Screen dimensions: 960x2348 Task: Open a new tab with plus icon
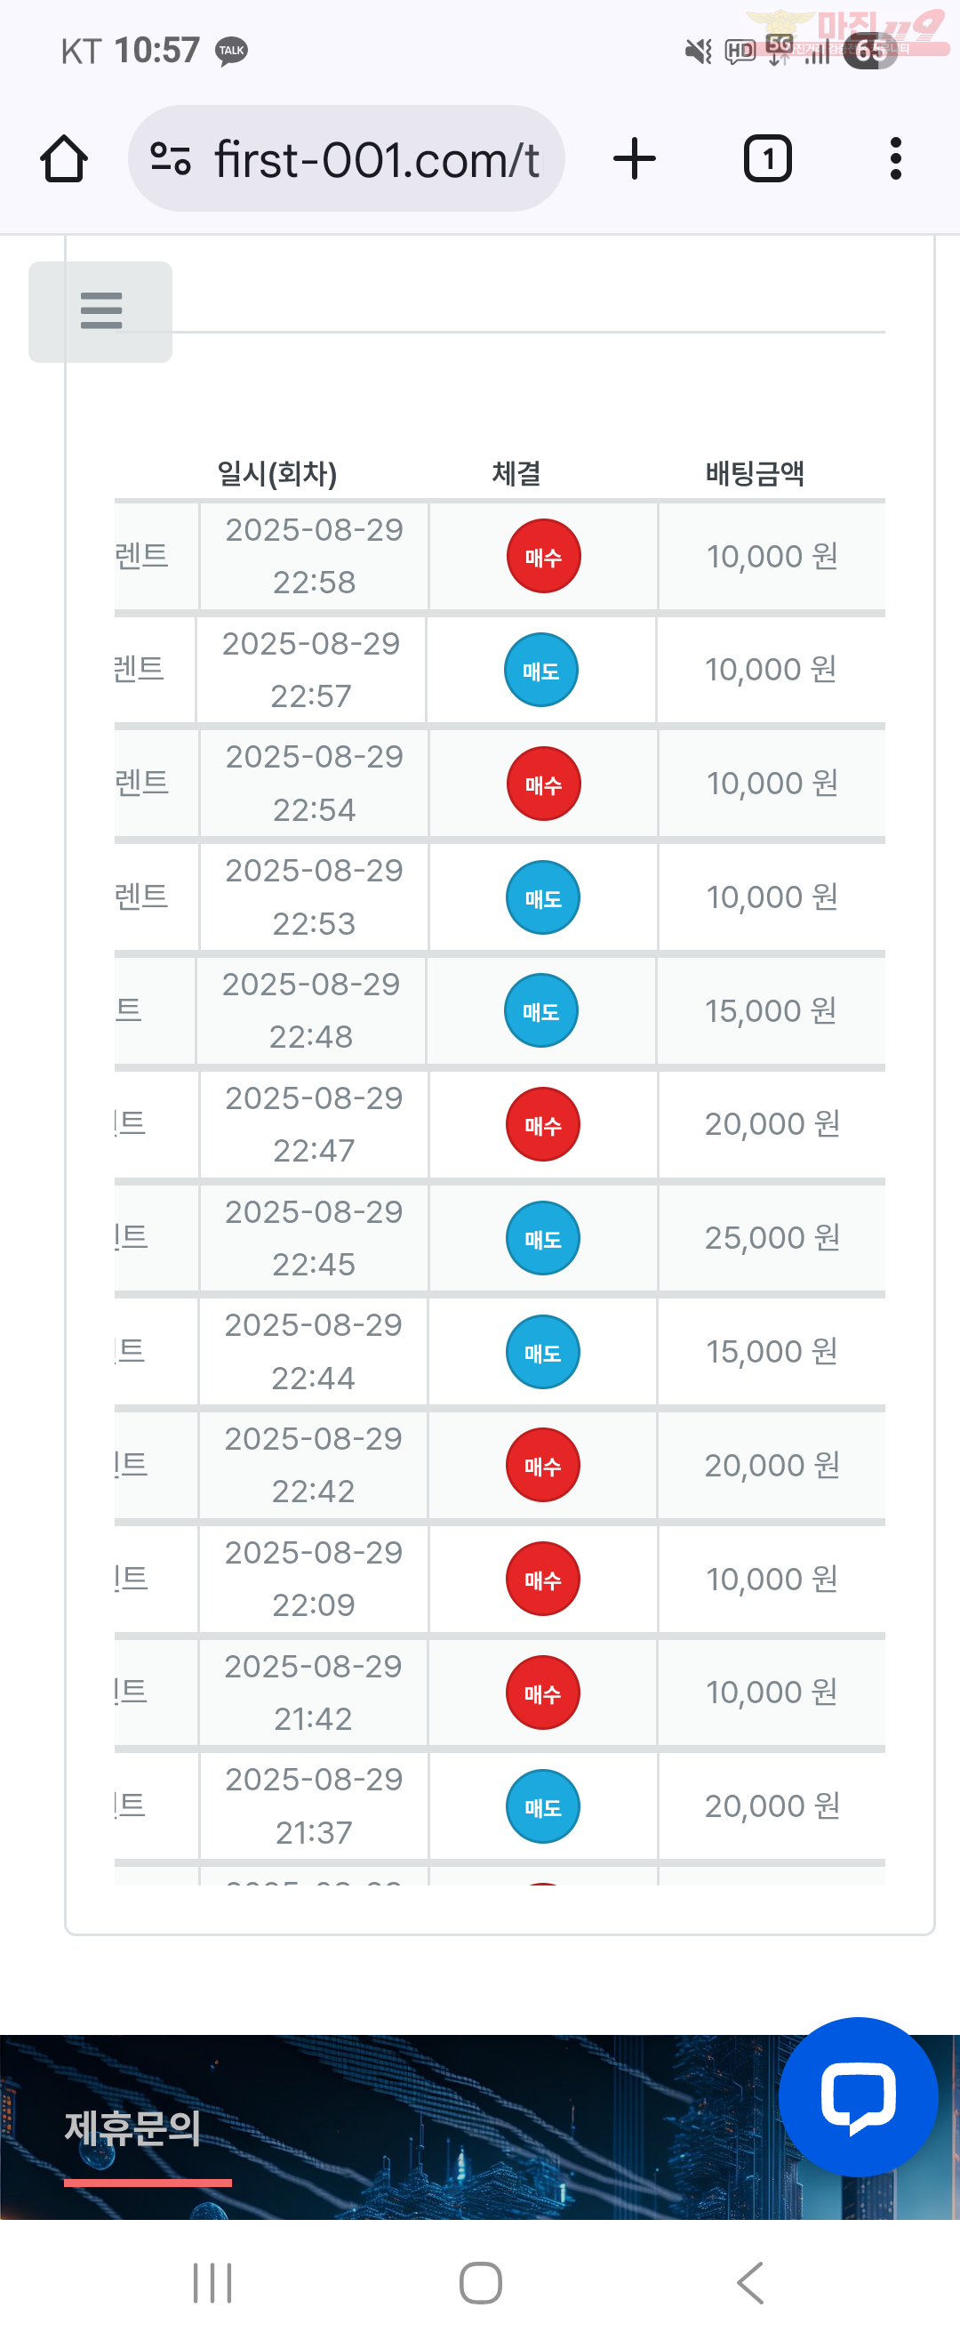tap(635, 159)
